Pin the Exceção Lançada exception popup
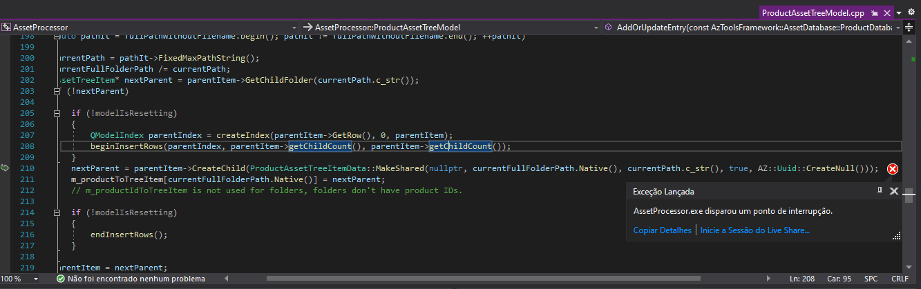 (880, 191)
